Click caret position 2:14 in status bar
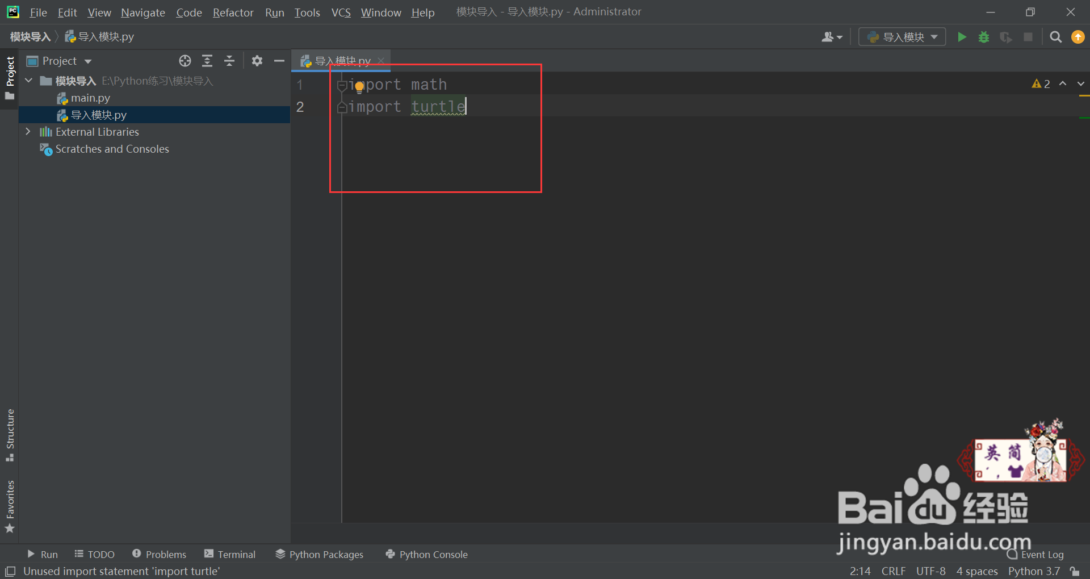The width and height of the screenshot is (1090, 579). [x=860, y=571]
